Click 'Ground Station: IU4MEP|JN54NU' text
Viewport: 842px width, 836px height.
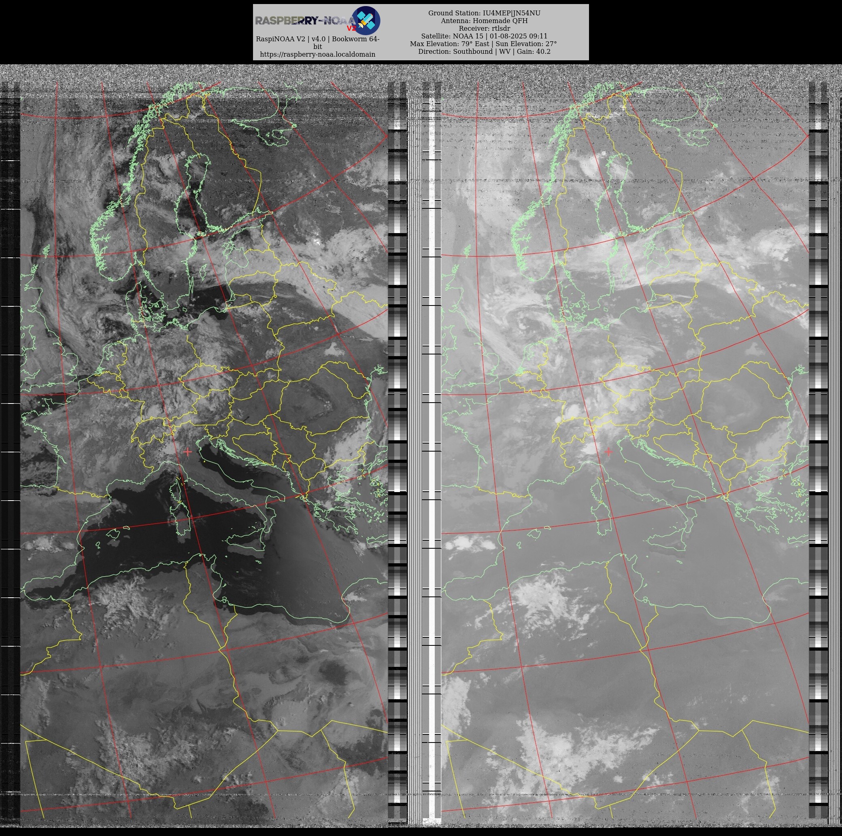pyautogui.click(x=484, y=13)
